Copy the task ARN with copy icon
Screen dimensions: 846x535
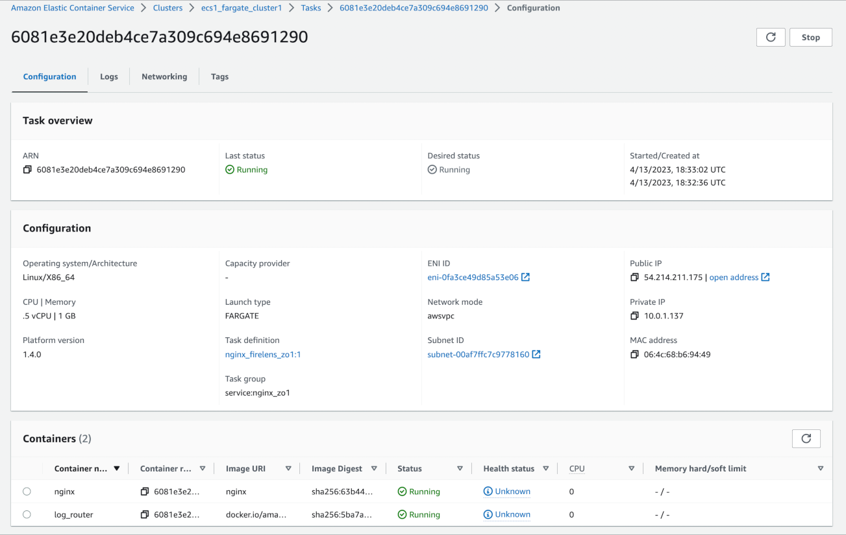(x=27, y=170)
